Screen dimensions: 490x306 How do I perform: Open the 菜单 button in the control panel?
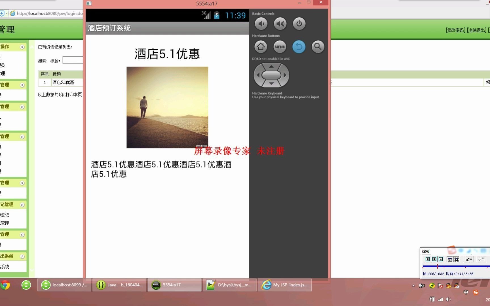pyautogui.click(x=469, y=259)
